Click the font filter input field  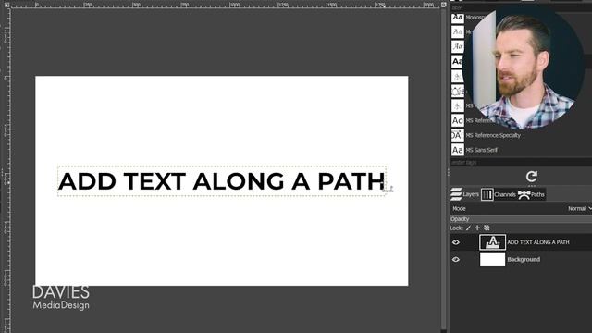pyautogui.click(x=521, y=8)
